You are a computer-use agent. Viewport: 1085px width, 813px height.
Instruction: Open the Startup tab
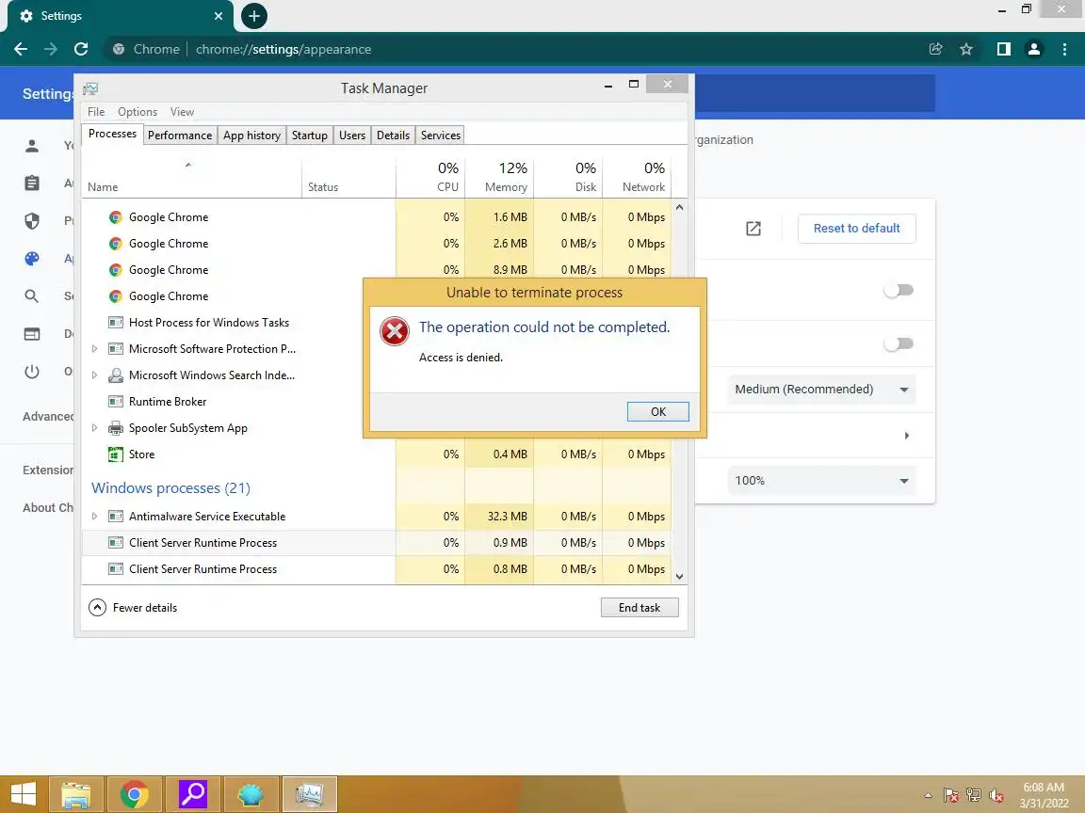coord(309,135)
